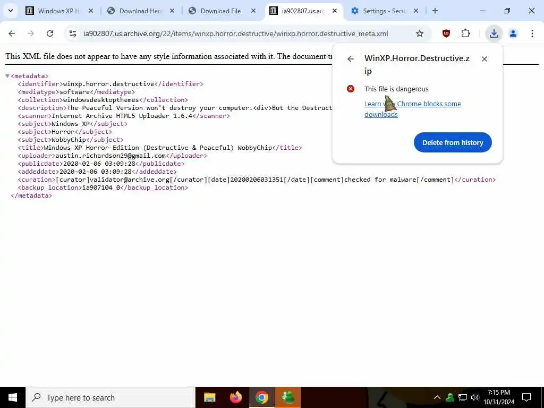
Task: Go back in the downloads popup
Action: coord(351,59)
